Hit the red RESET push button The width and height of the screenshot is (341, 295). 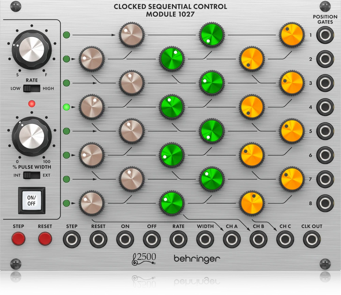45,239
